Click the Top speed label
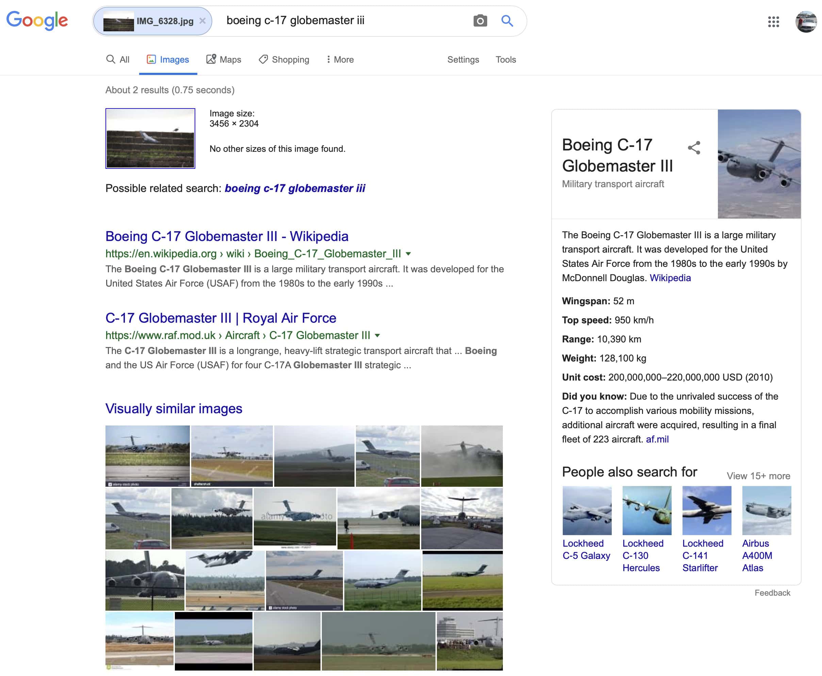The height and width of the screenshot is (676, 822). (587, 320)
